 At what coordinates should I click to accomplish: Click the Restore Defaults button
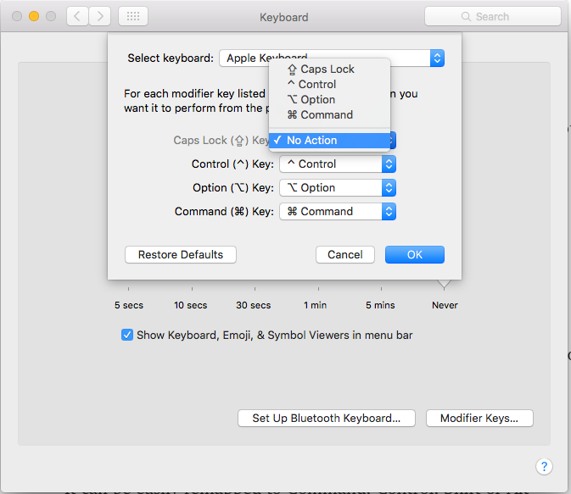pos(181,255)
